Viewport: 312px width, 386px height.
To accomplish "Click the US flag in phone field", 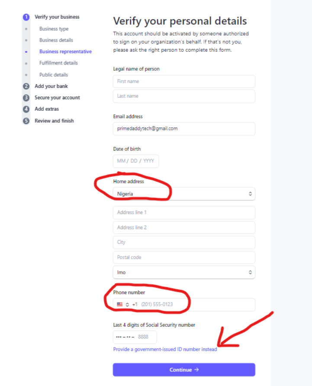I will click(120, 304).
